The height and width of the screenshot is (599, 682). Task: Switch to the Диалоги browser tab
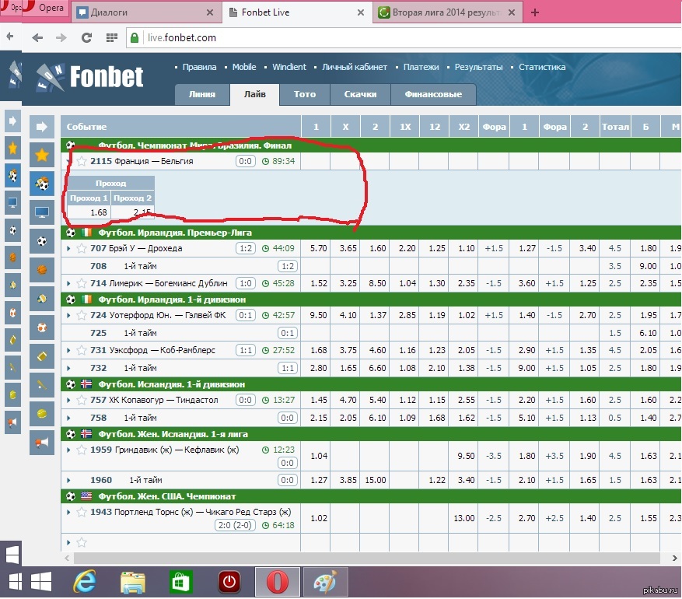[145, 12]
